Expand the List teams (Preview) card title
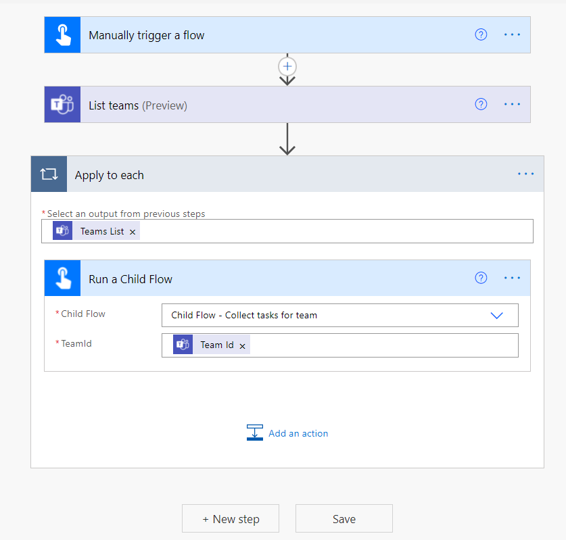This screenshot has width=566, height=540. coord(138,105)
